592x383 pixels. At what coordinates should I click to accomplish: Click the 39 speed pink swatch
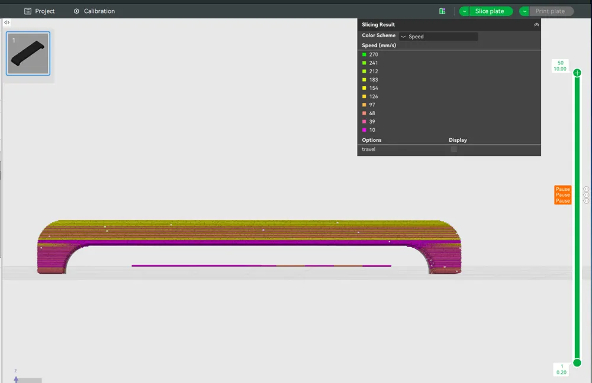click(x=364, y=121)
